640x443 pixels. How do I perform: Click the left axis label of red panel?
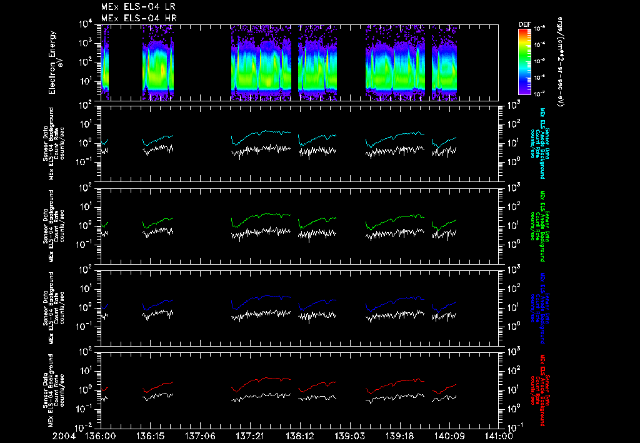54,390
